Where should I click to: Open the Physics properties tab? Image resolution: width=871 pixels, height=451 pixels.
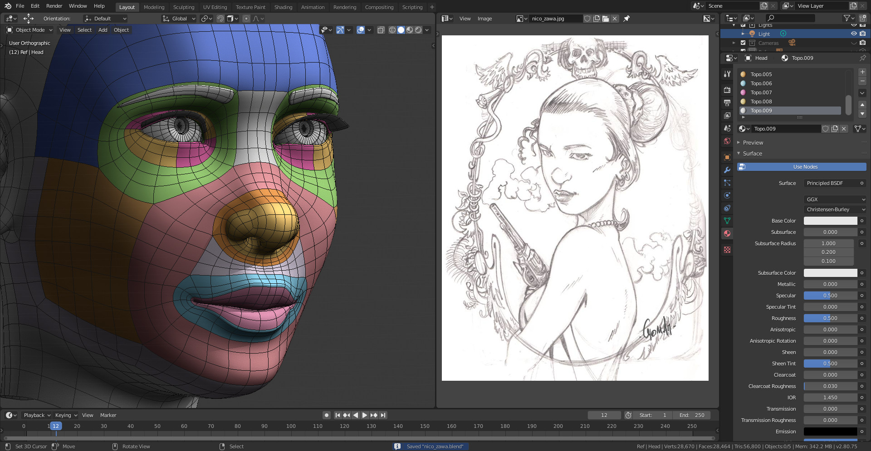[x=727, y=195]
